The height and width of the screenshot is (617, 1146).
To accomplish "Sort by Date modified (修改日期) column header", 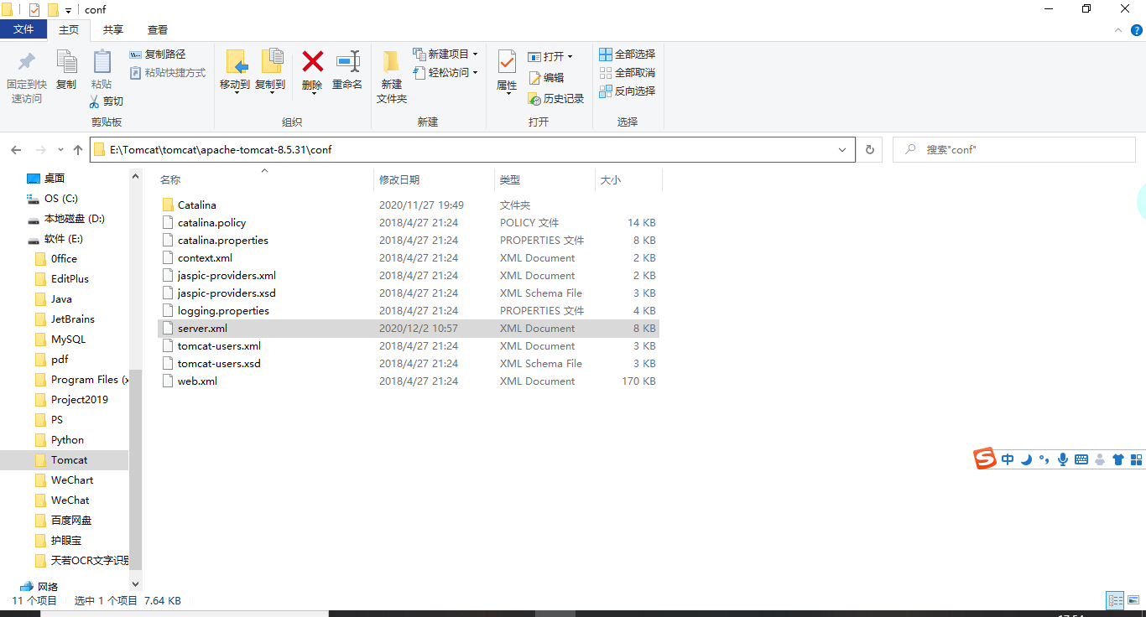I will click(434, 180).
